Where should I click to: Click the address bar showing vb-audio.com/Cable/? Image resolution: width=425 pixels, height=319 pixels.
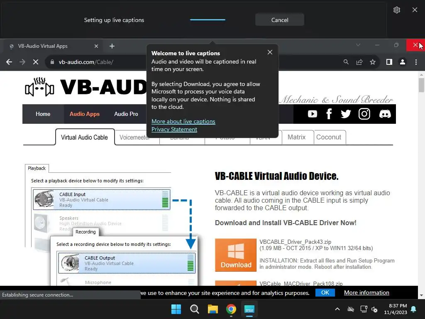85,62
